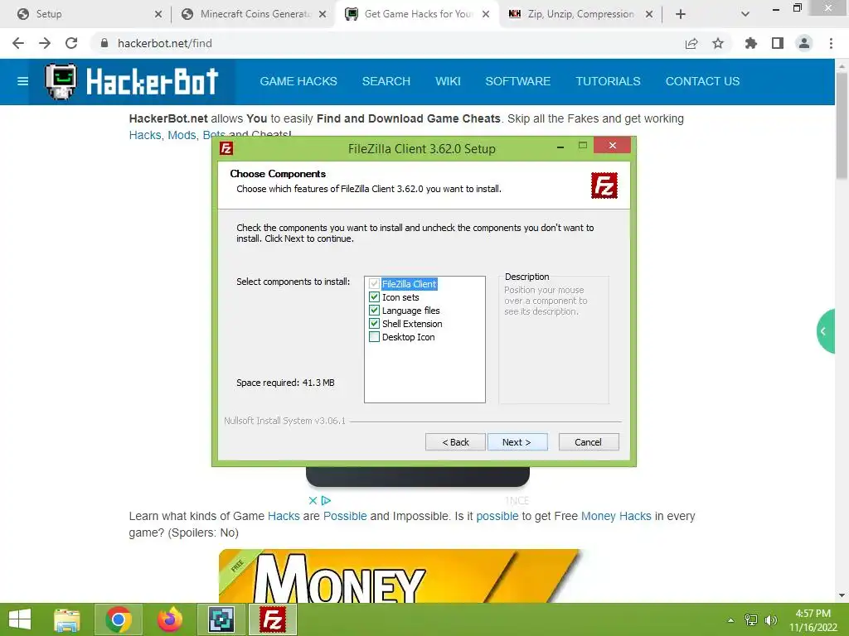
Task: Open Chrome from the taskbar
Action: pos(119,619)
